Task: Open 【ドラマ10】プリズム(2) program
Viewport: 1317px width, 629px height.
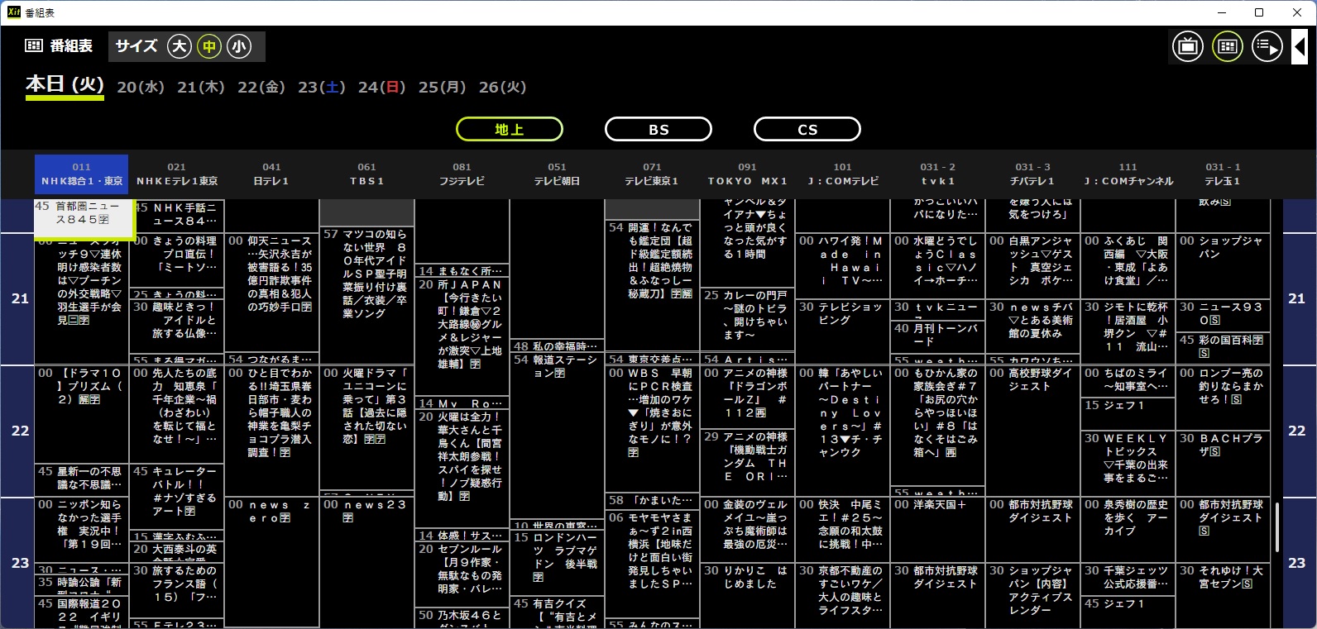Action: coord(81,414)
